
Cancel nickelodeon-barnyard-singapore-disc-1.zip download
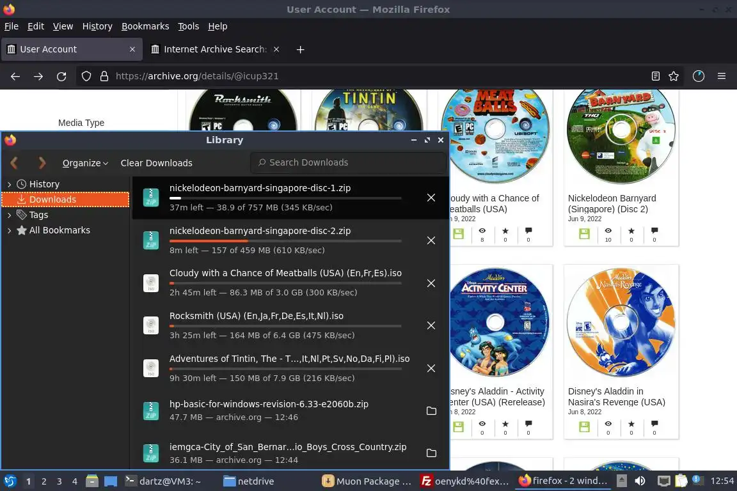tap(431, 198)
